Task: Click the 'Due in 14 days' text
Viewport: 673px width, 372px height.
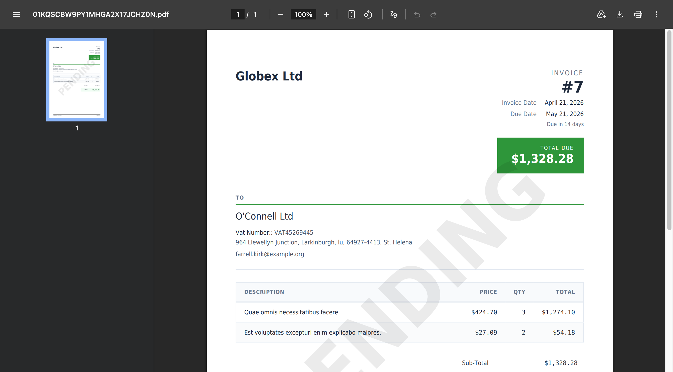Action: click(x=565, y=124)
